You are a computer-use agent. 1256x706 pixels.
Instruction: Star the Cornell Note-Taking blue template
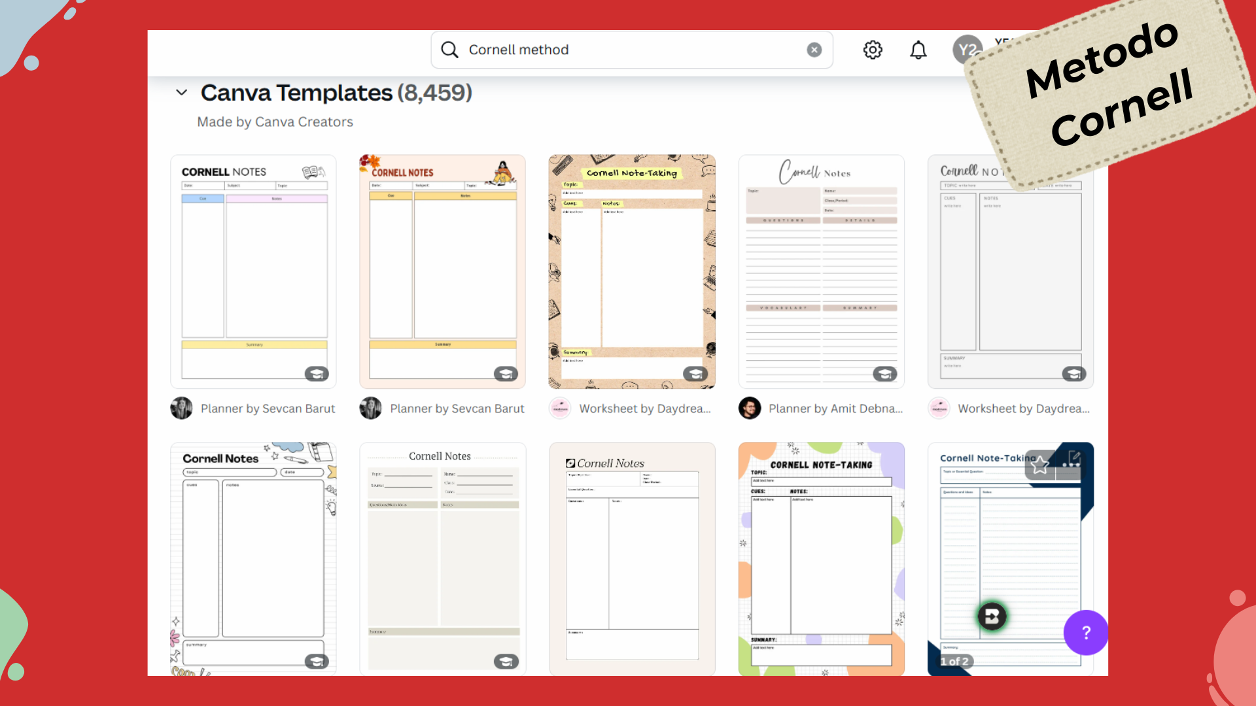point(1040,465)
